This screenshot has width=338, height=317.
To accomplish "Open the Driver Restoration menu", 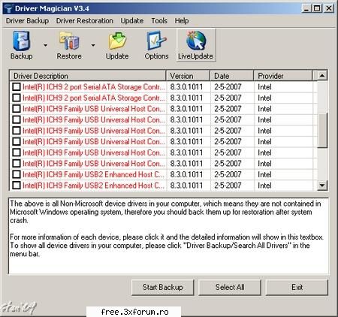I will point(85,21).
